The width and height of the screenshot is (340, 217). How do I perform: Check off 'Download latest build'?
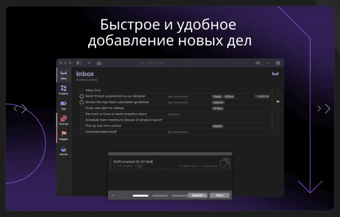point(82,132)
